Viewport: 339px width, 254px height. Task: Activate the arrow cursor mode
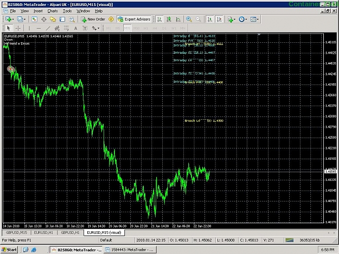pos(9,28)
